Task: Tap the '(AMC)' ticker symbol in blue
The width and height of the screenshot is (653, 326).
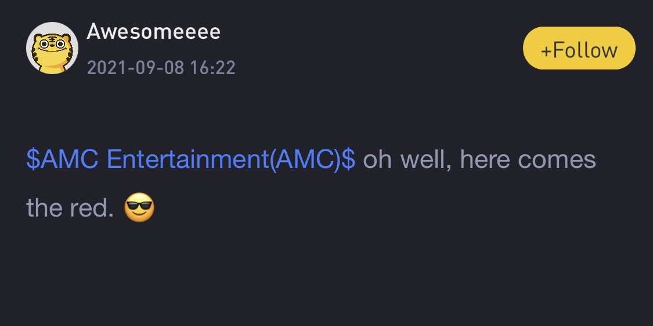Action: click(305, 159)
